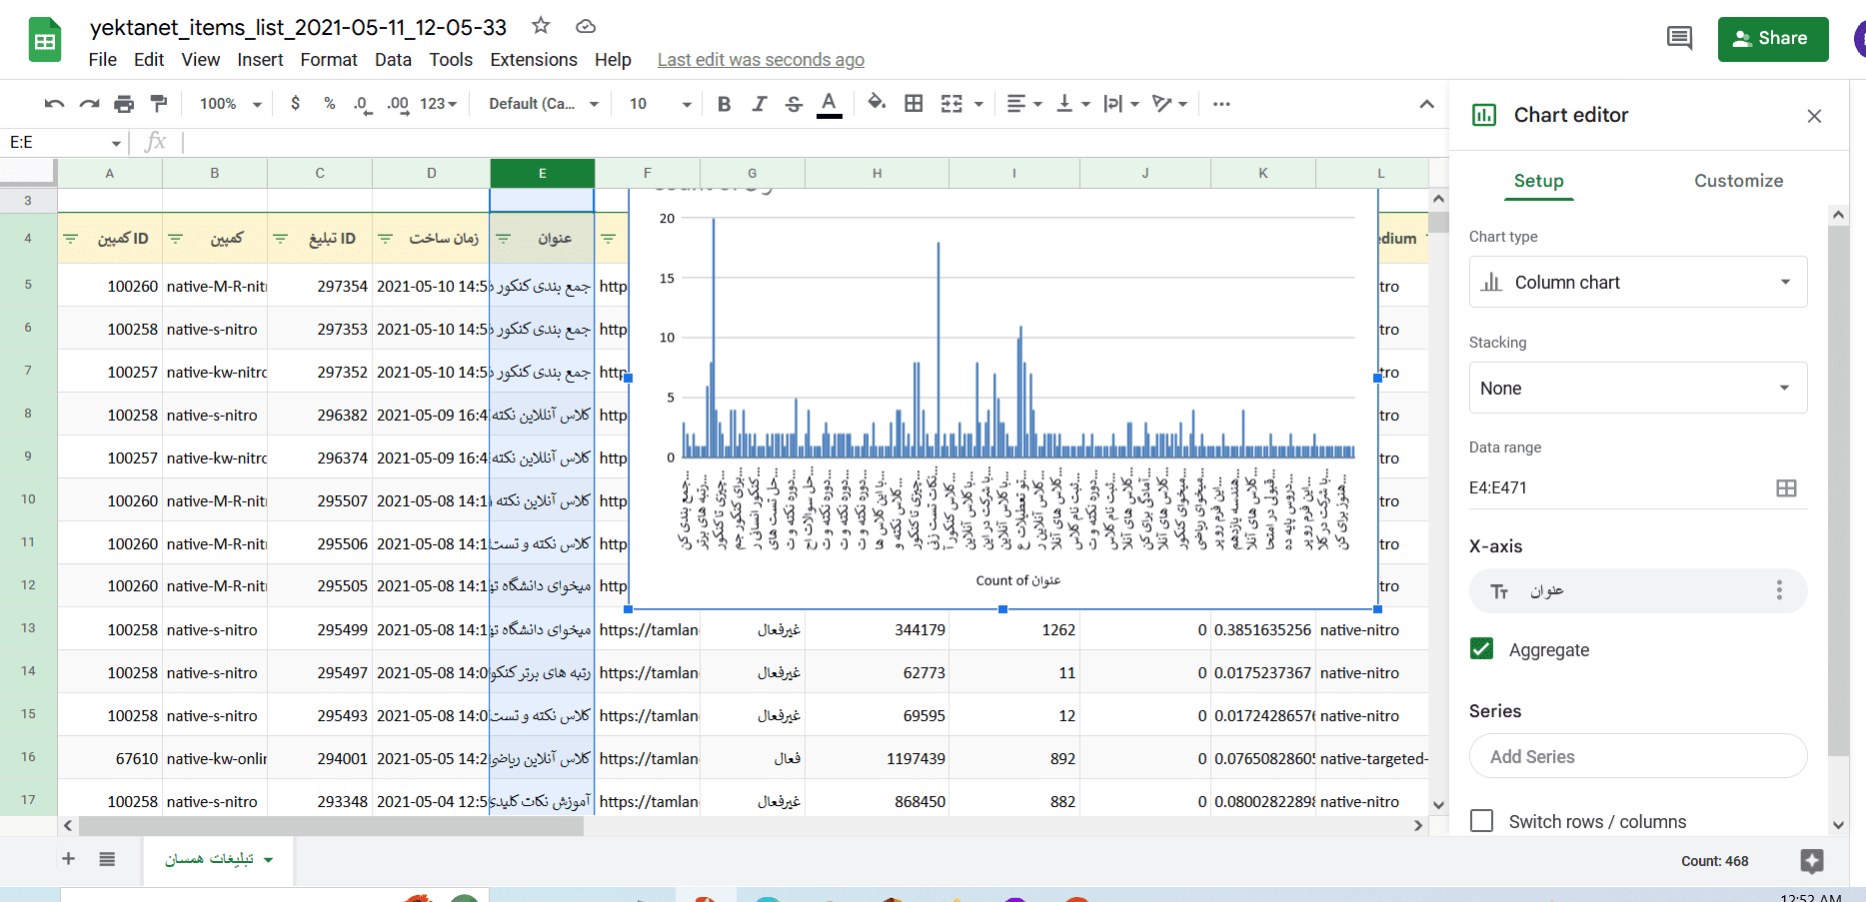
Task: Print the spreadsheet
Action: click(124, 104)
